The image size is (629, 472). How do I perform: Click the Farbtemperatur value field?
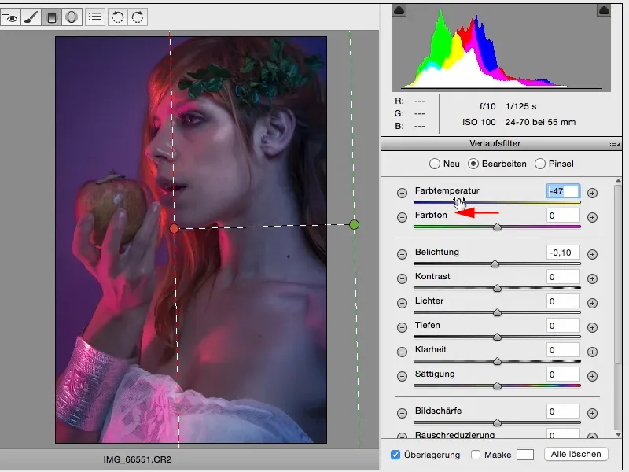(563, 191)
